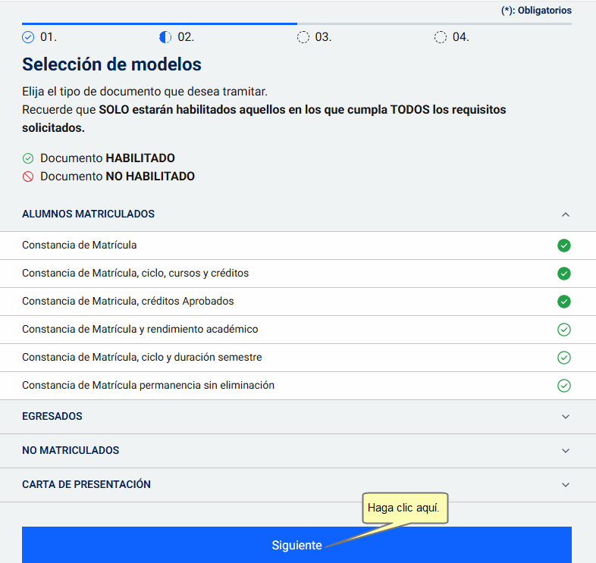596x563 pixels.
Task: Click check icon for créditos Aprobados row
Action: (563, 302)
